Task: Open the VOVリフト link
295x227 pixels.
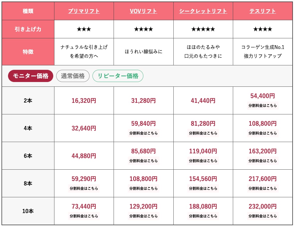Action: point(143,11)
